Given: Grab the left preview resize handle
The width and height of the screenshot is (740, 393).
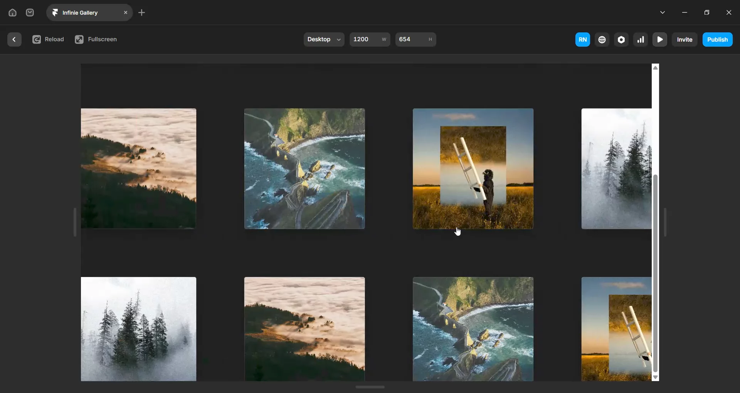Looking at the screenshot, I should 75,222.
